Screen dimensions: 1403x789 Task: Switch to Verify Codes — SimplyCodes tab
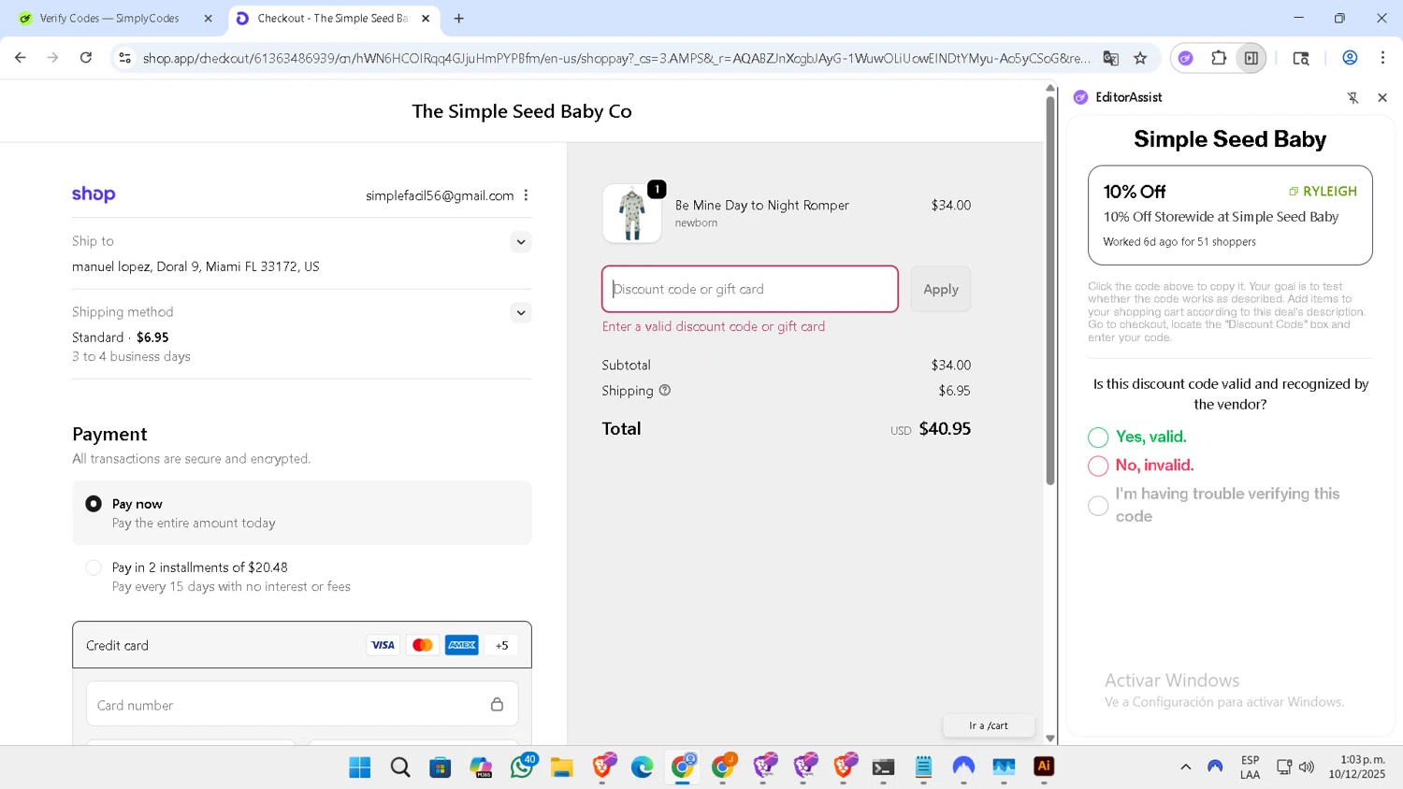(110, 18)
